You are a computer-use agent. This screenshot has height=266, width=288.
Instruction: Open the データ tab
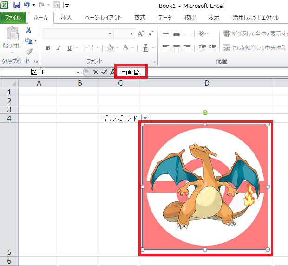(x=165, y=18)
